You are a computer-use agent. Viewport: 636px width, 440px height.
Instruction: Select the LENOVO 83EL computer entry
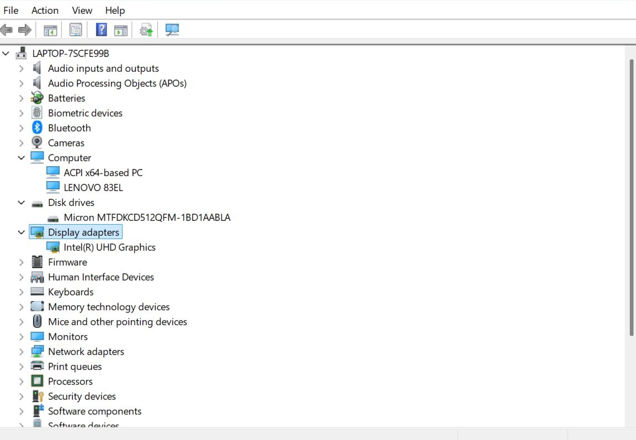pos(93,188)
